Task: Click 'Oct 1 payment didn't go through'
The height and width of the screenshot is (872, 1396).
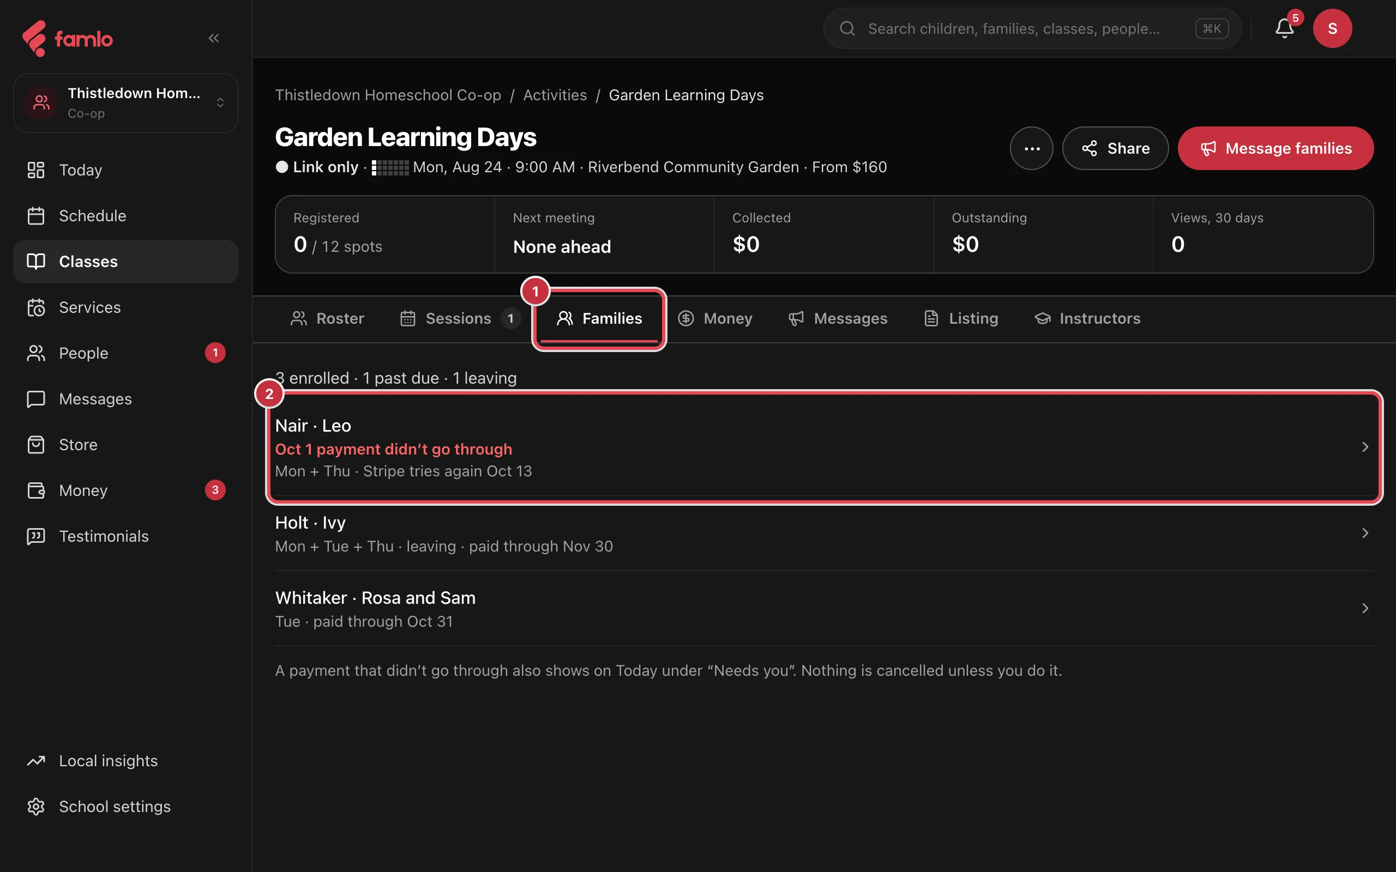Action: pyautogui.click(x=393, y=449)
